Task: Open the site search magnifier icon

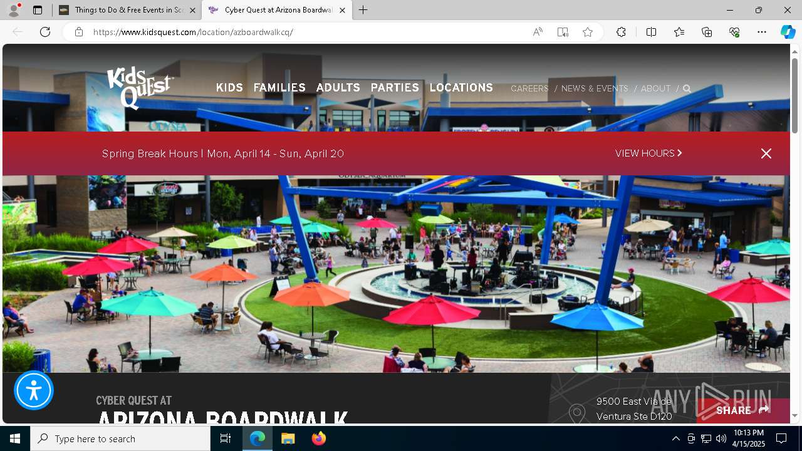Action: pos(687,89)
